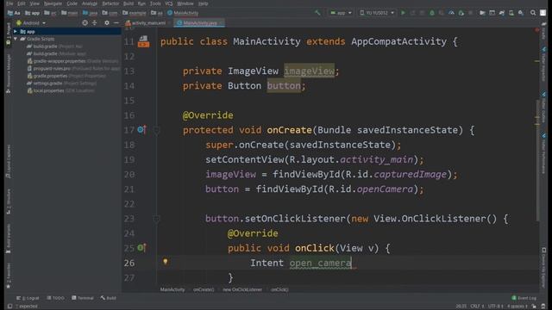
Task: Open the Terminal tool window button
Action: [x=83, y=298]
